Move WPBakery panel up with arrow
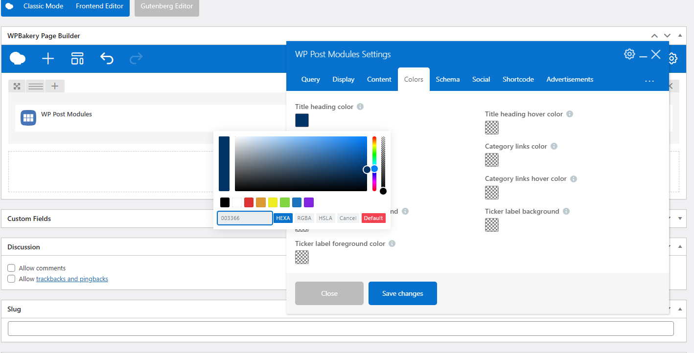This screenshot has width=694, height=353. click(x=654, y=36)
